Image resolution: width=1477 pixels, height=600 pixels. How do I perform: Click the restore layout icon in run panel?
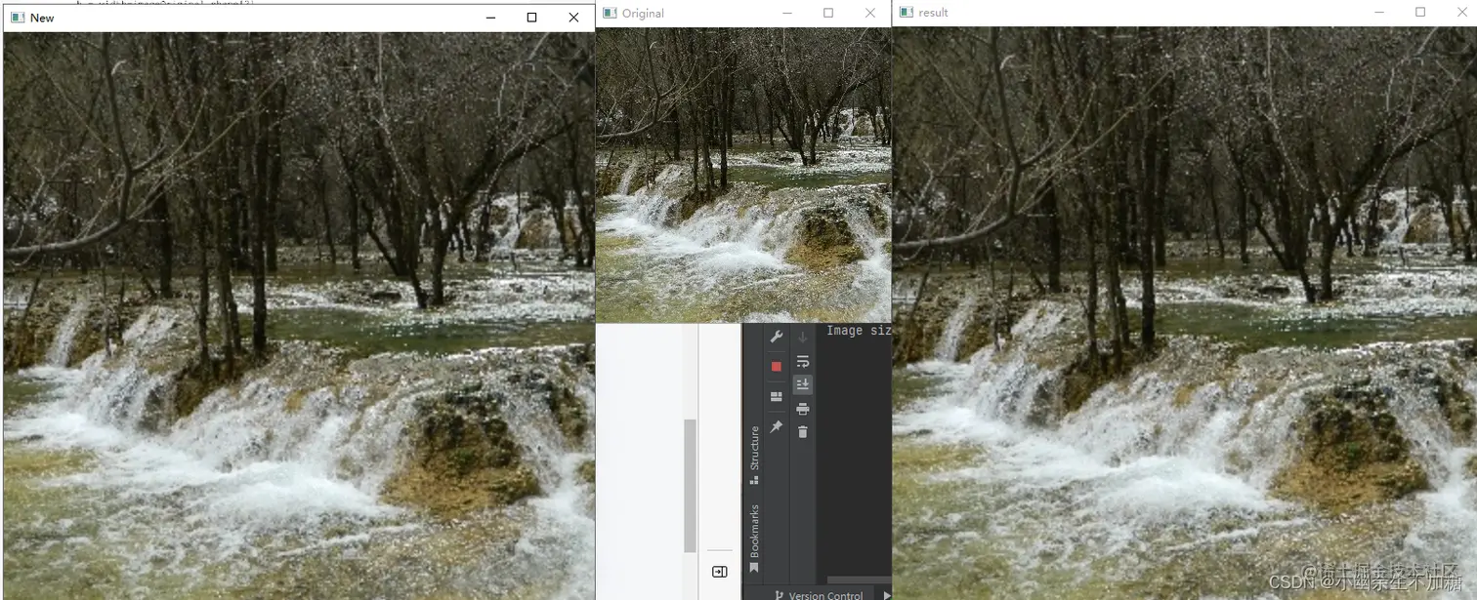coord(777,397)
